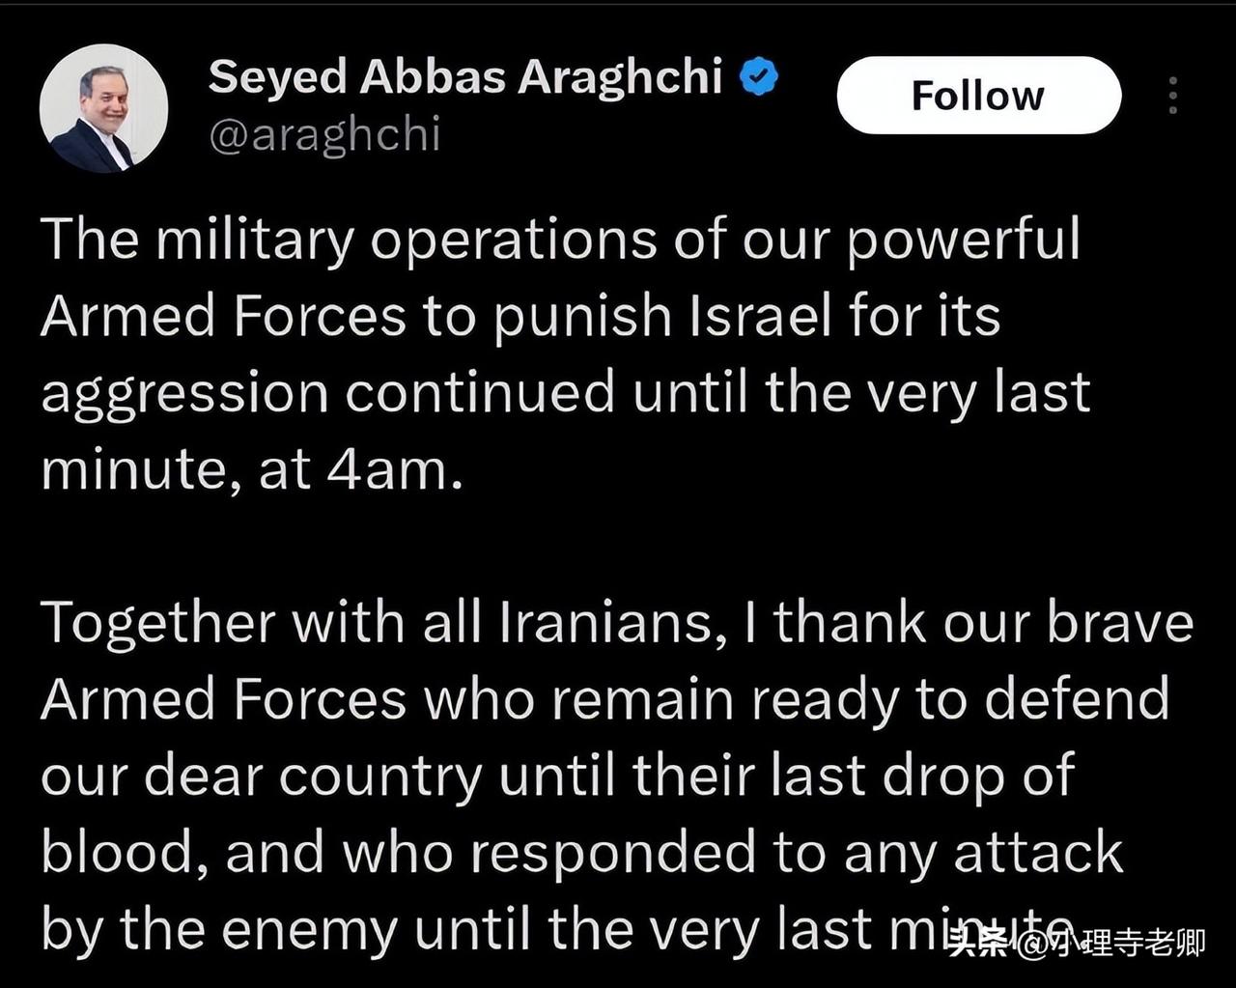Click the word "aggression" in the post
Screen dimensions: 1236x988
183,395
